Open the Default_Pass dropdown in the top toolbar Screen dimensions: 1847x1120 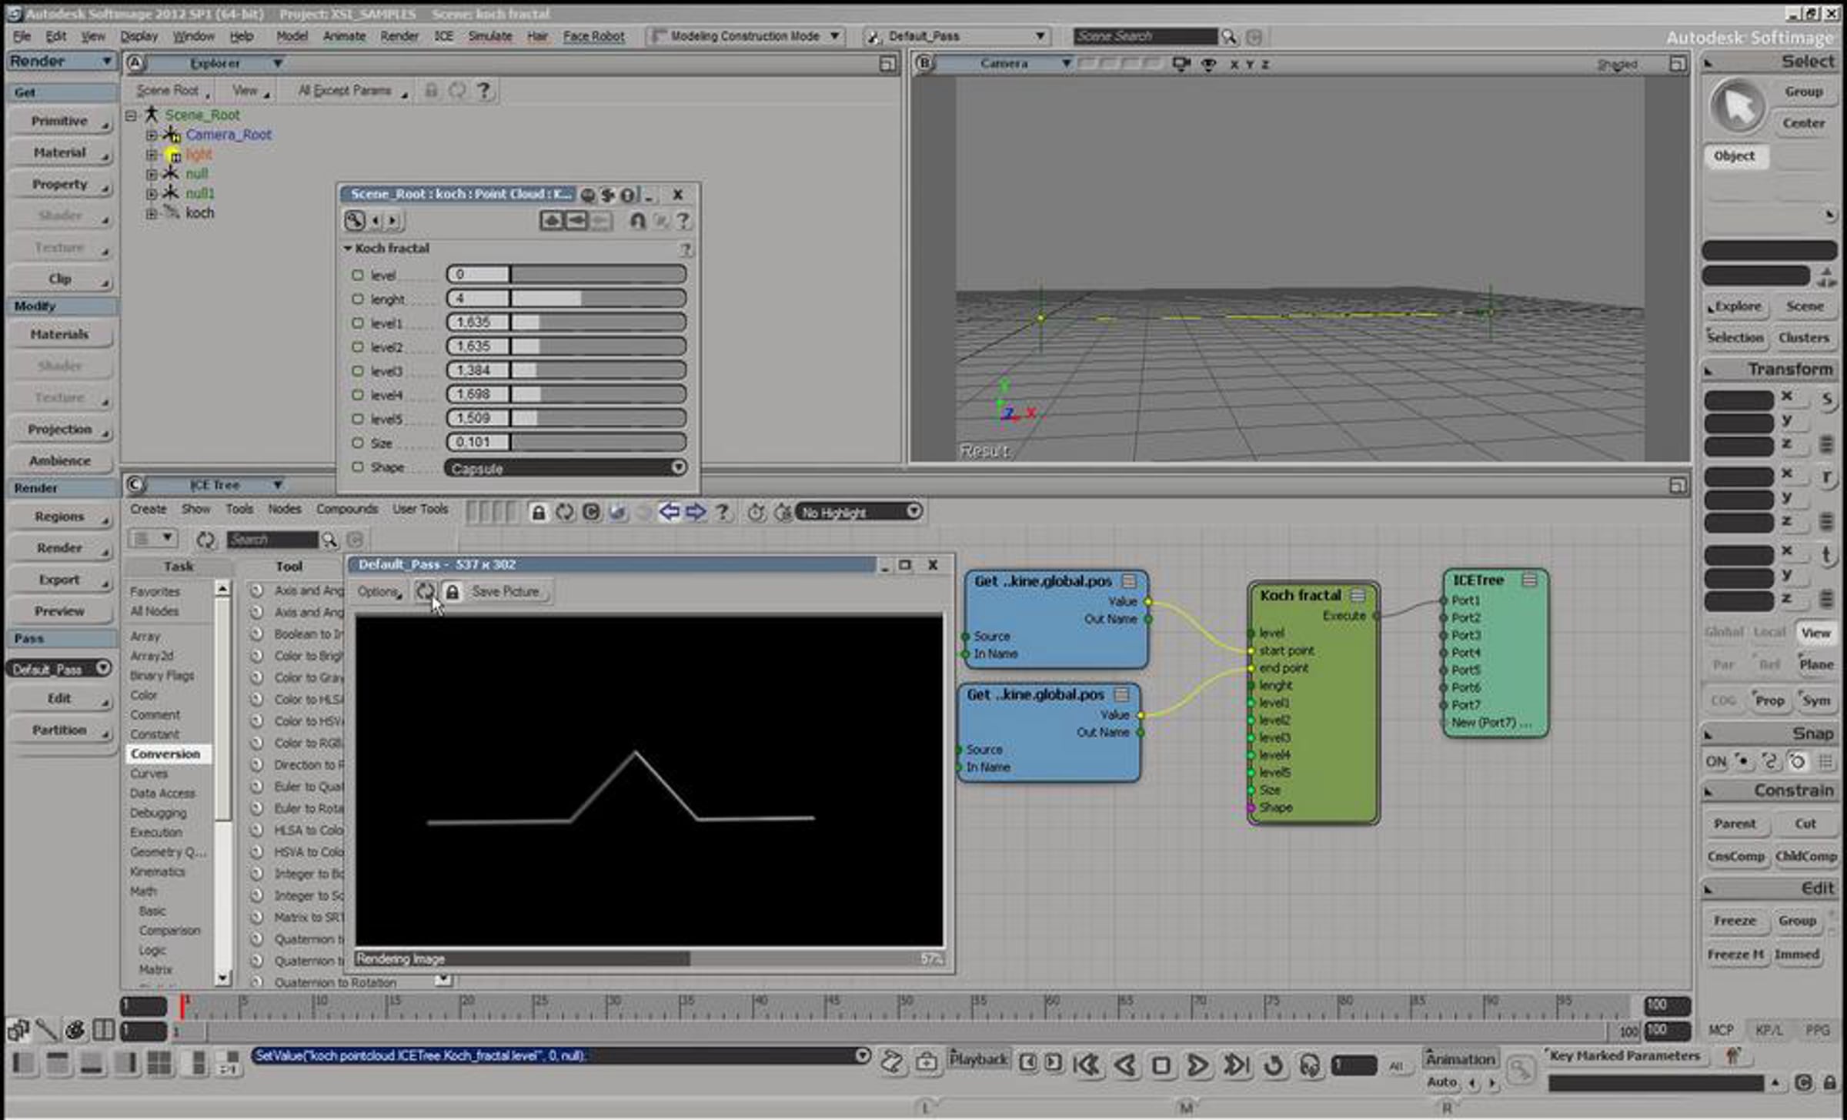[957, 36]
